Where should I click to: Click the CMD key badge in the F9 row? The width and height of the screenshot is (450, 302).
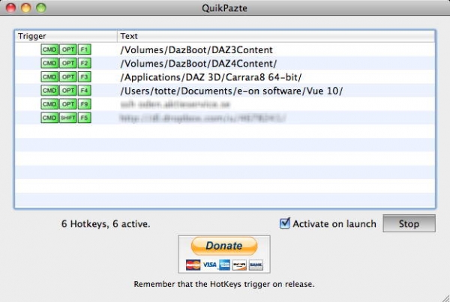[49, 104]
